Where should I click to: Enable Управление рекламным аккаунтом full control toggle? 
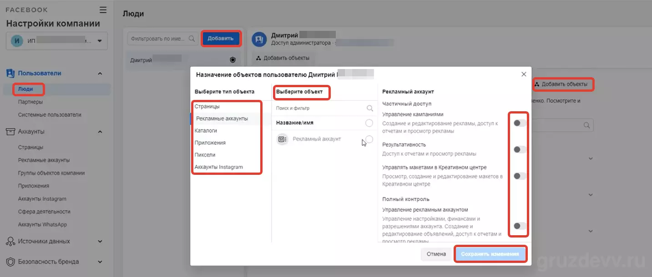click(x=520, y=226)
